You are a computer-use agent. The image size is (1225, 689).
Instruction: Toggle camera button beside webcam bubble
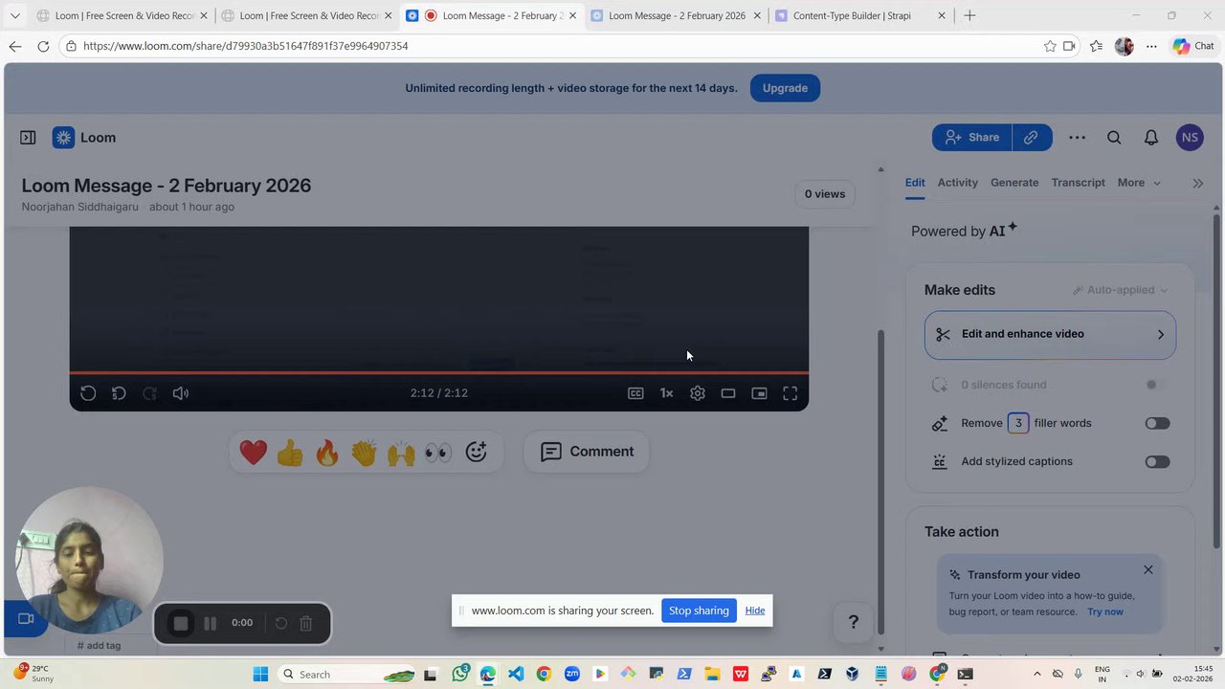26,619
